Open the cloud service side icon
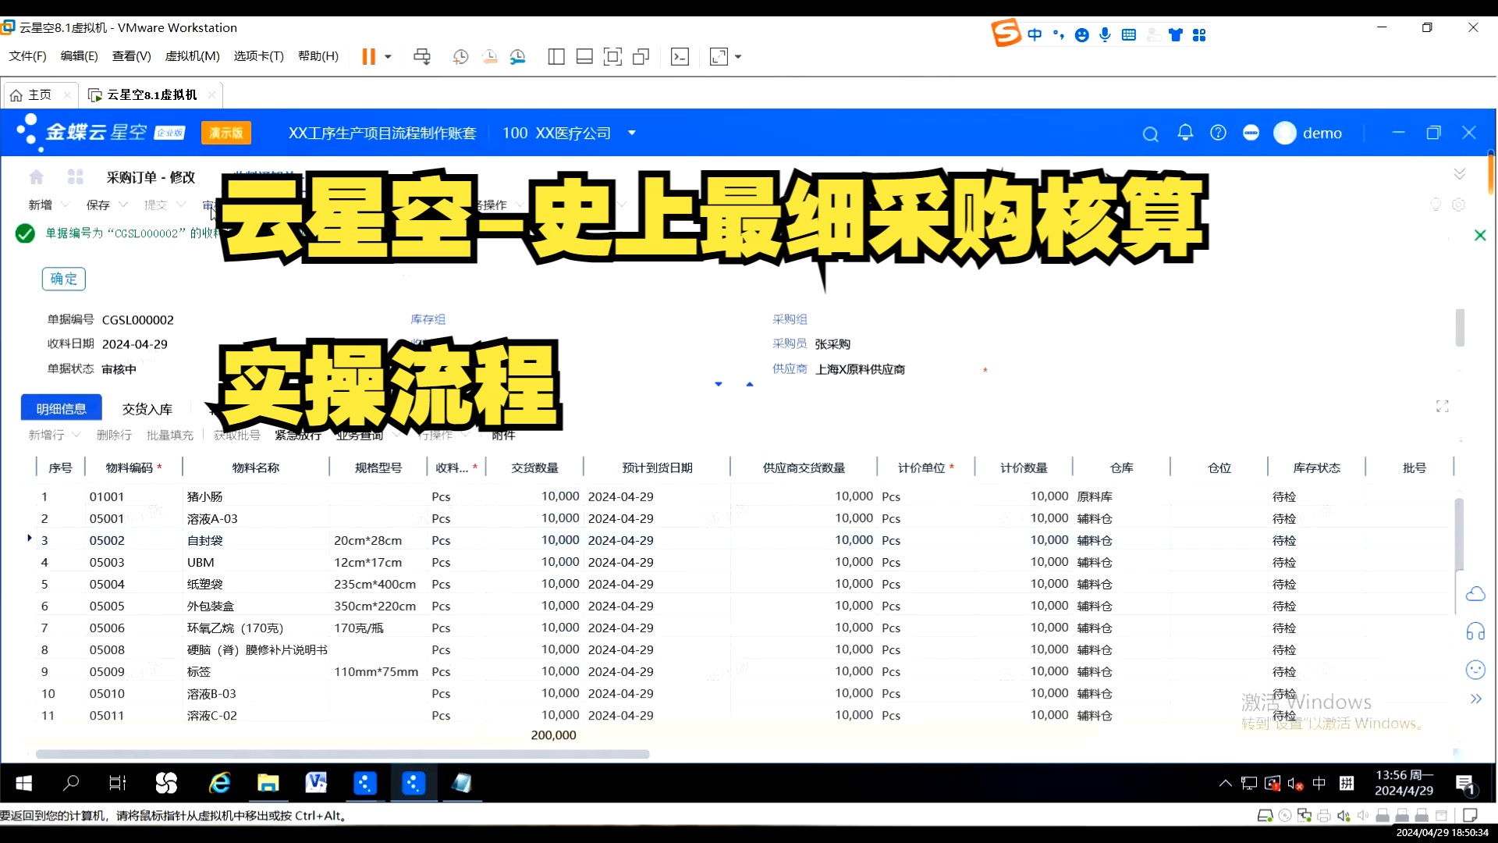Image resolution: width=1498 pixels, height=843 pixels. point(1475,594)
